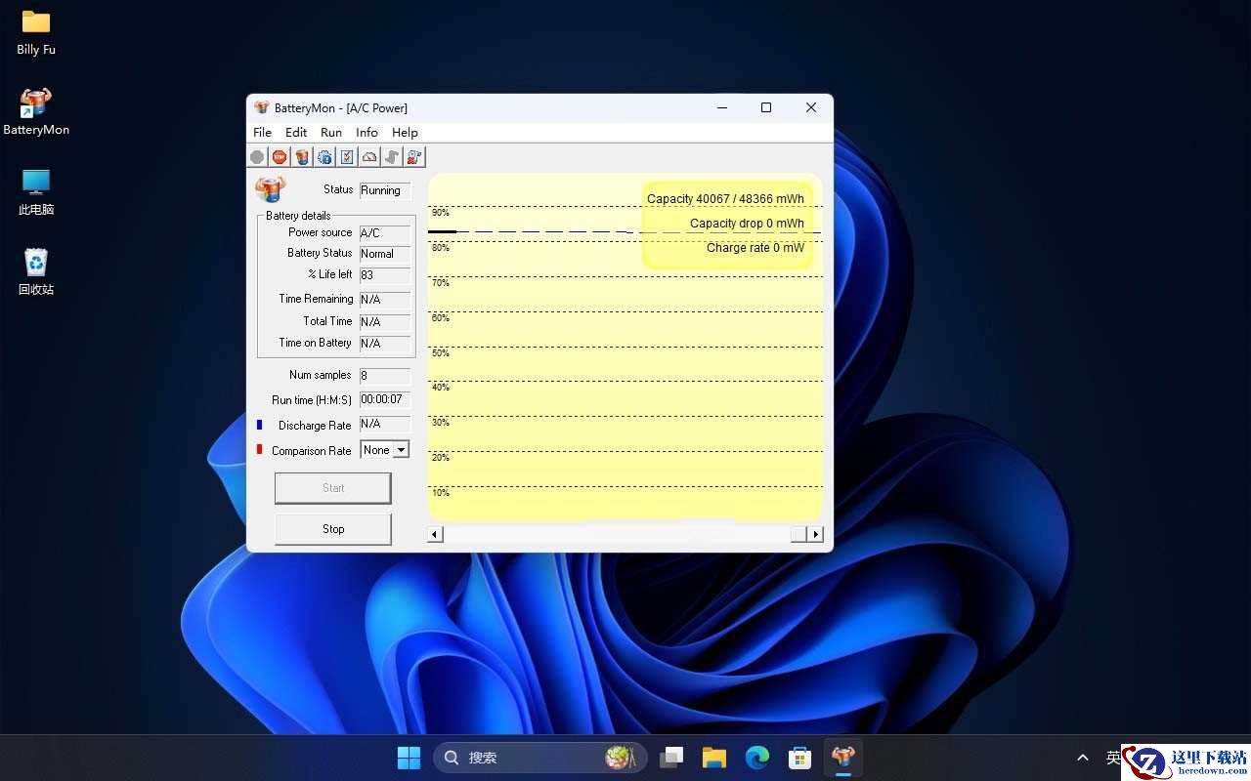Open Microsoft Store from the taskbar
The image size is (1251, 781).
(800, 758)
